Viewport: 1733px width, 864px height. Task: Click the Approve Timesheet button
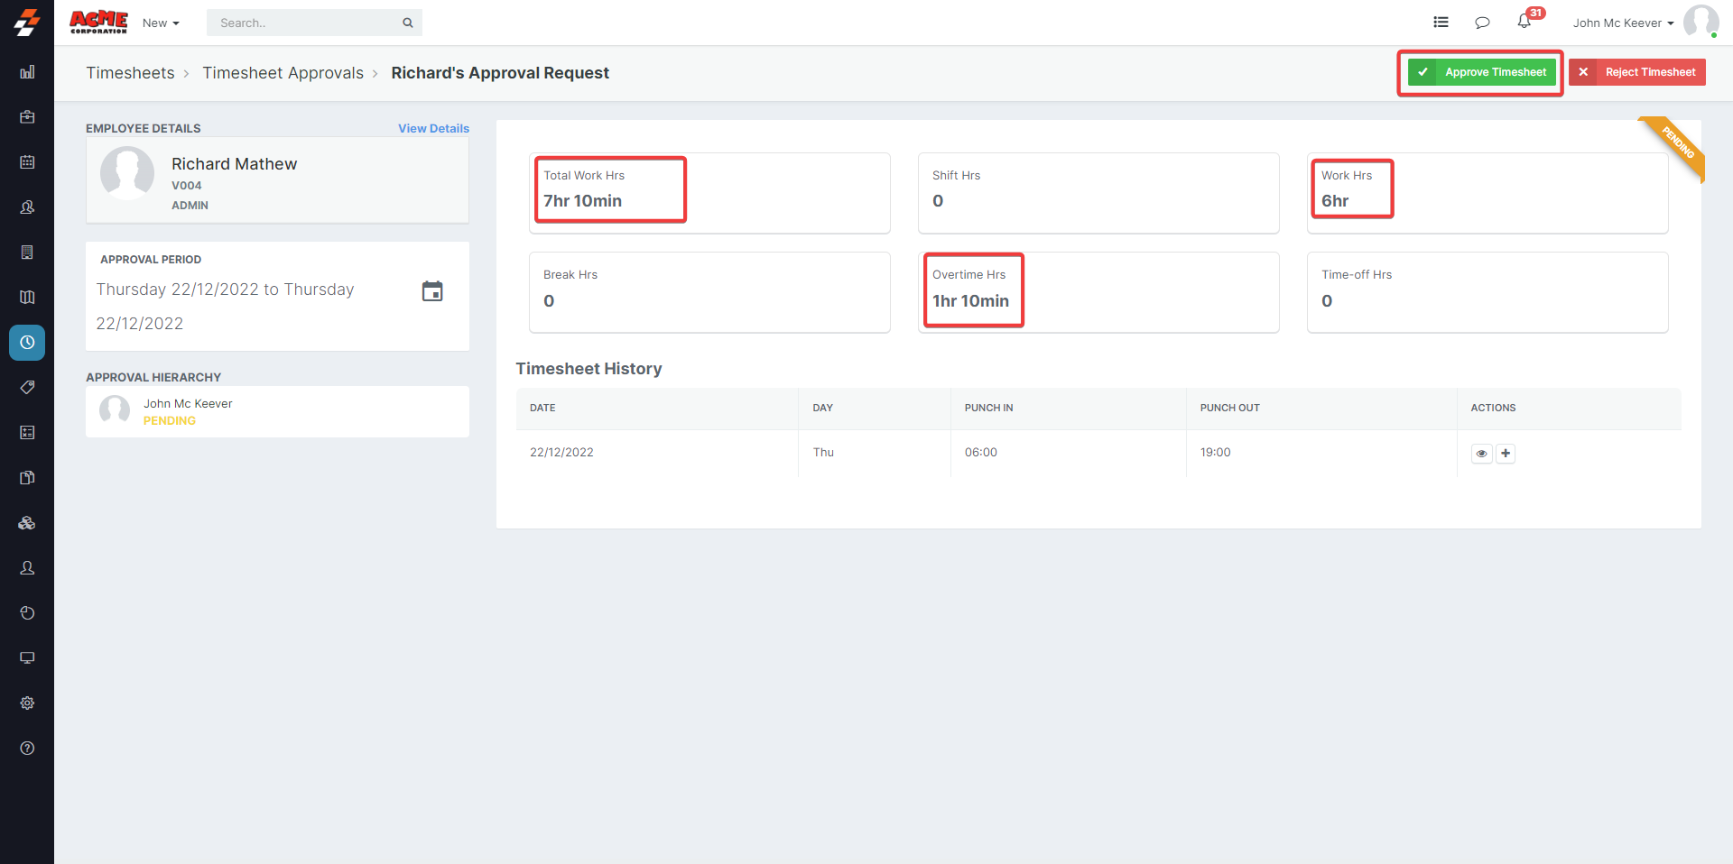(1482, 72)
